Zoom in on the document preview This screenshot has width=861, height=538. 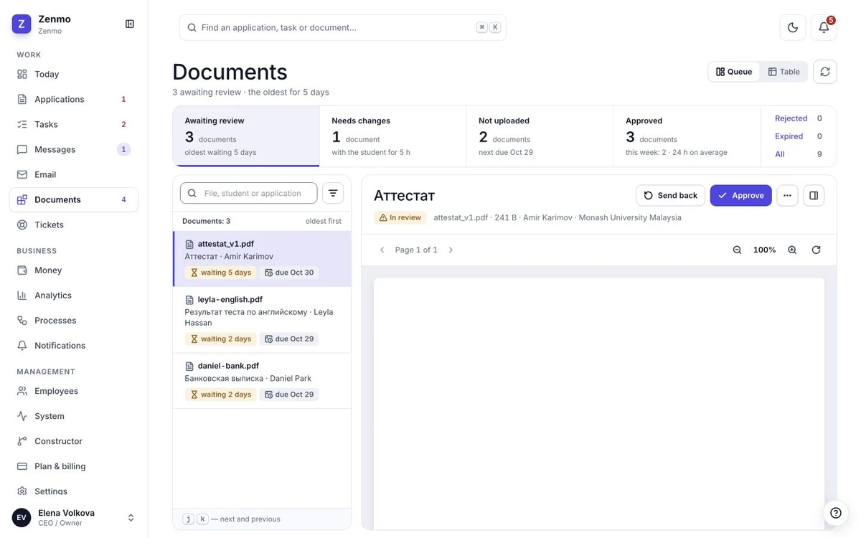pos(792,250)
